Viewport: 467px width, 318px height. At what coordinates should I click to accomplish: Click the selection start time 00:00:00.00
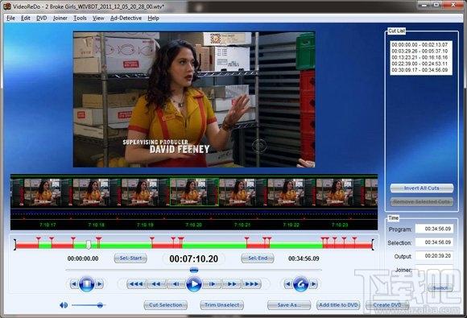pyautogui.click(x=83, y=258)
